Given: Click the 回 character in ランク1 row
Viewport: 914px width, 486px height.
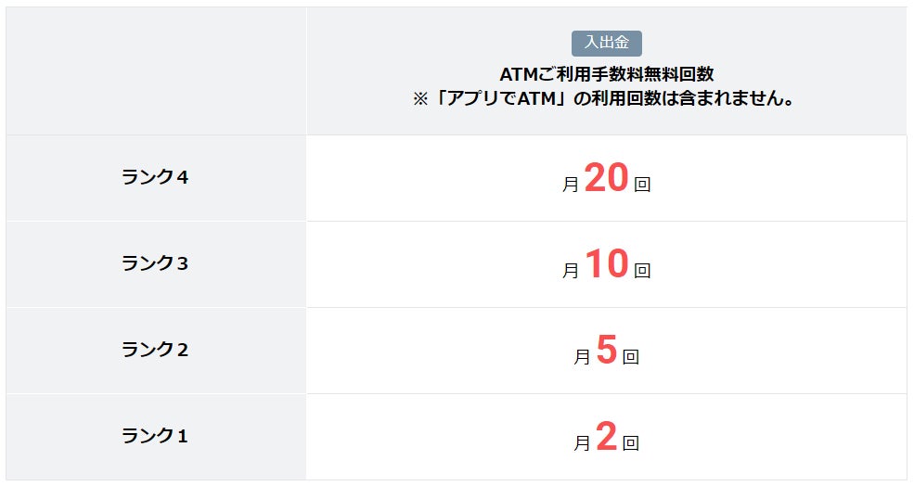Looking at the screenshot, I should point(631,443).
